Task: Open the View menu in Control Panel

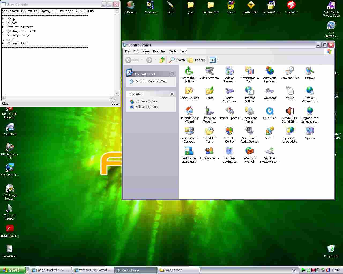Action: coord(146,51)
